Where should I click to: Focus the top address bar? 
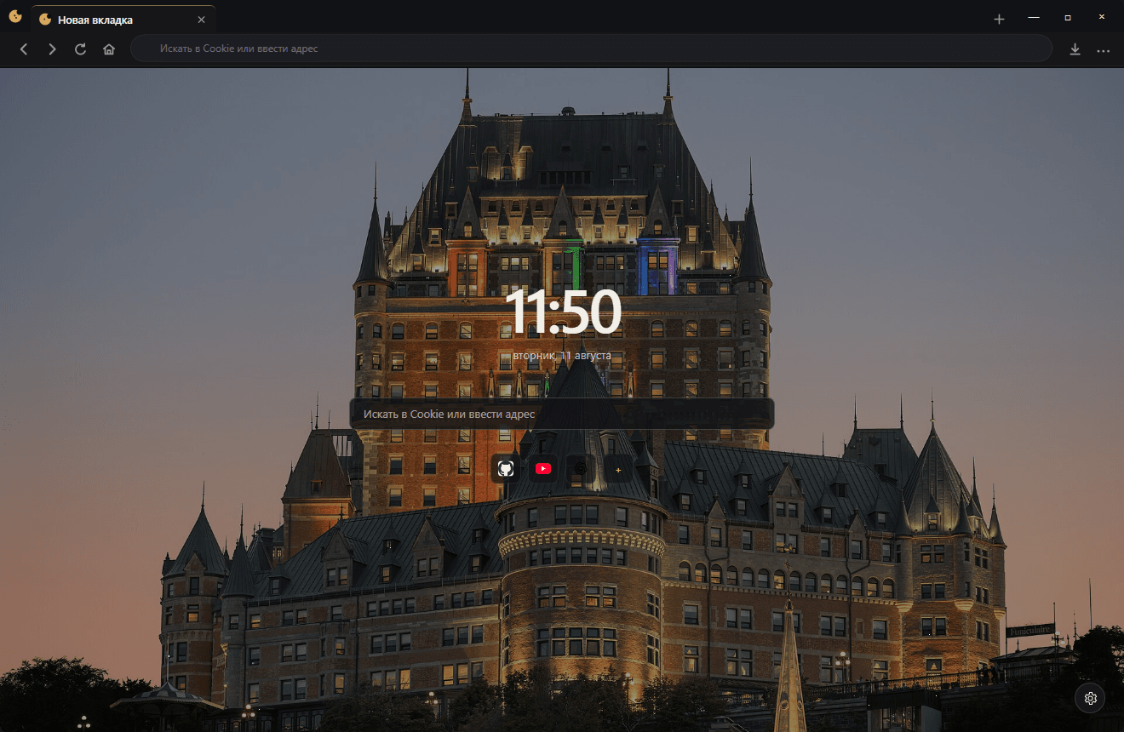click(x=591, y=49)
